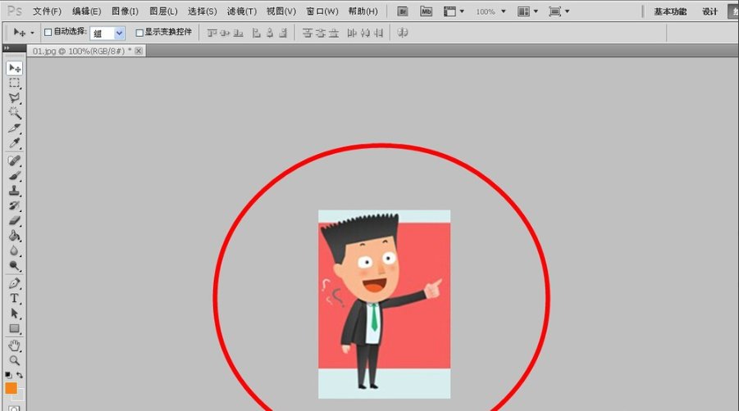Align horizontal centers in options bar
The image size is (739, 411).
point(270,33)
